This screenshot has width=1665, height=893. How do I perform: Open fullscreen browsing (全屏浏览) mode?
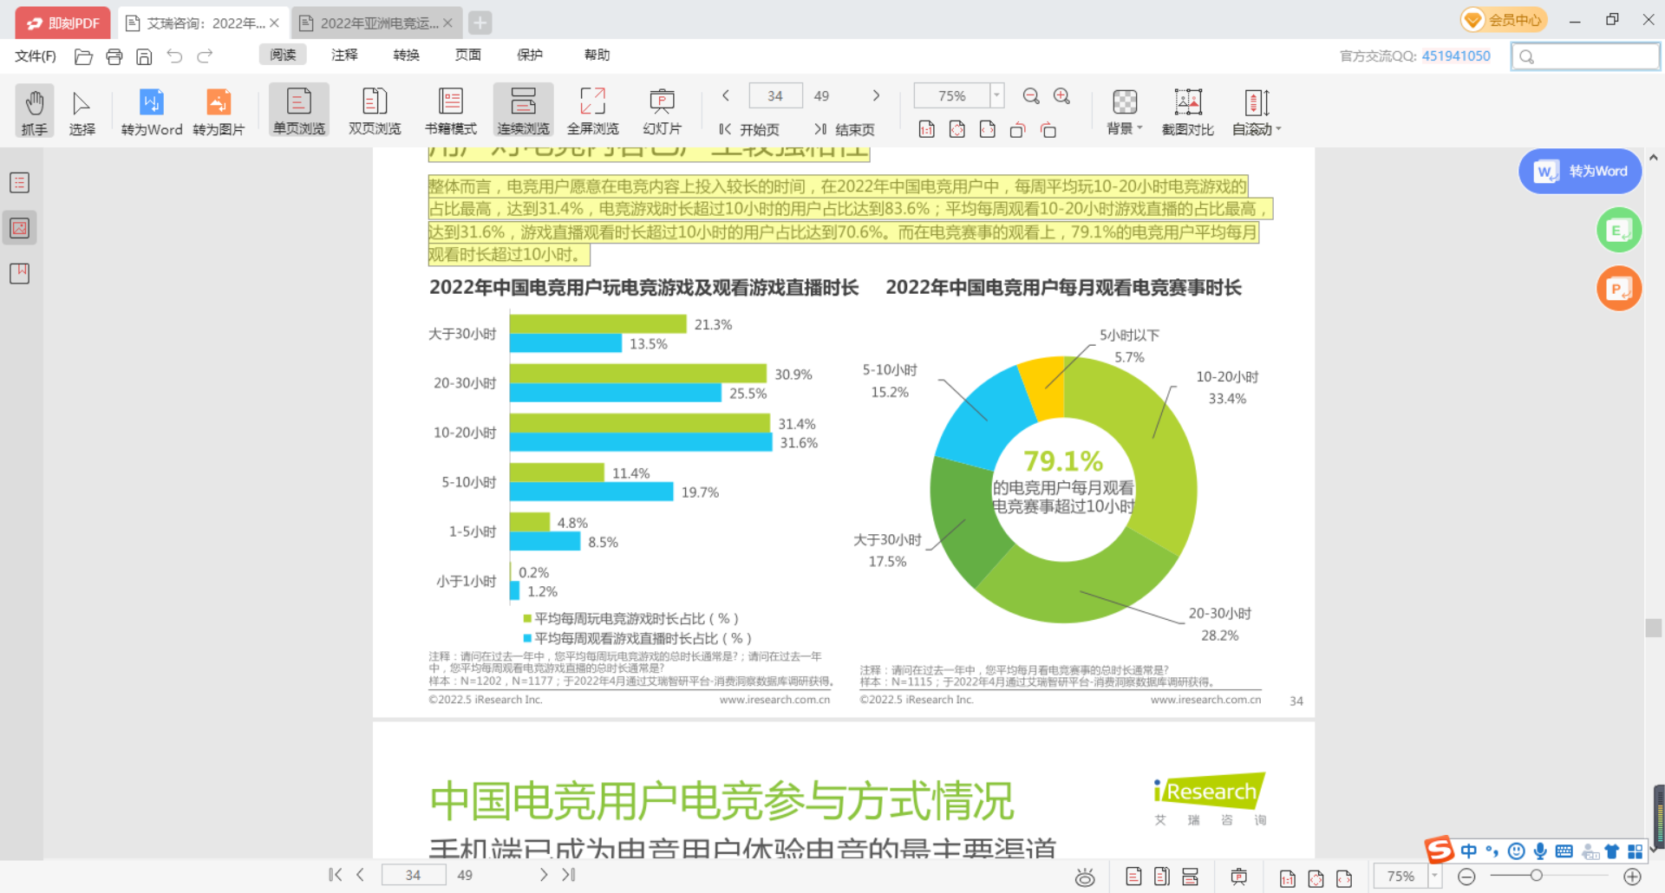tap(592, 111)
